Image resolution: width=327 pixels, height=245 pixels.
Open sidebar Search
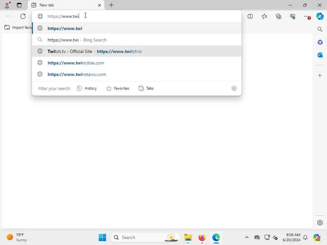320,29
